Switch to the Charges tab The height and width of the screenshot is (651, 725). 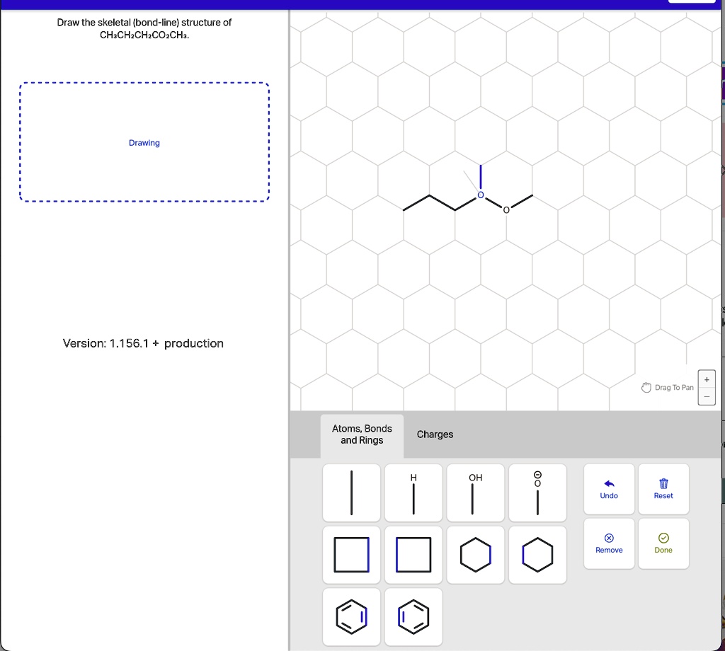point(435,434)
